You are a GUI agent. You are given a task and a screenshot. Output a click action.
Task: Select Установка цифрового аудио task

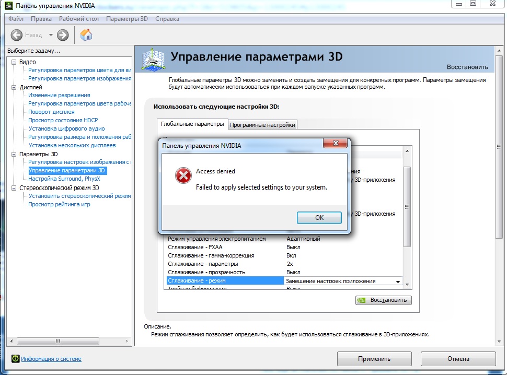(66, 128)
